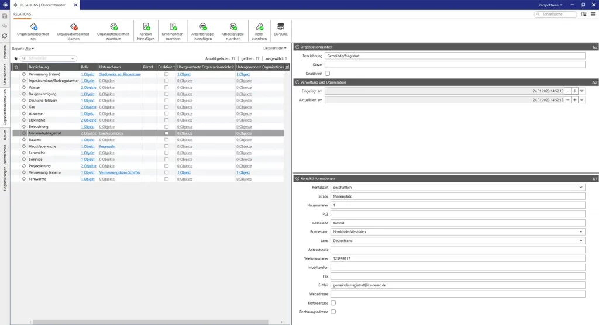Click the Rolle zuordnen icon

[259, 27]
